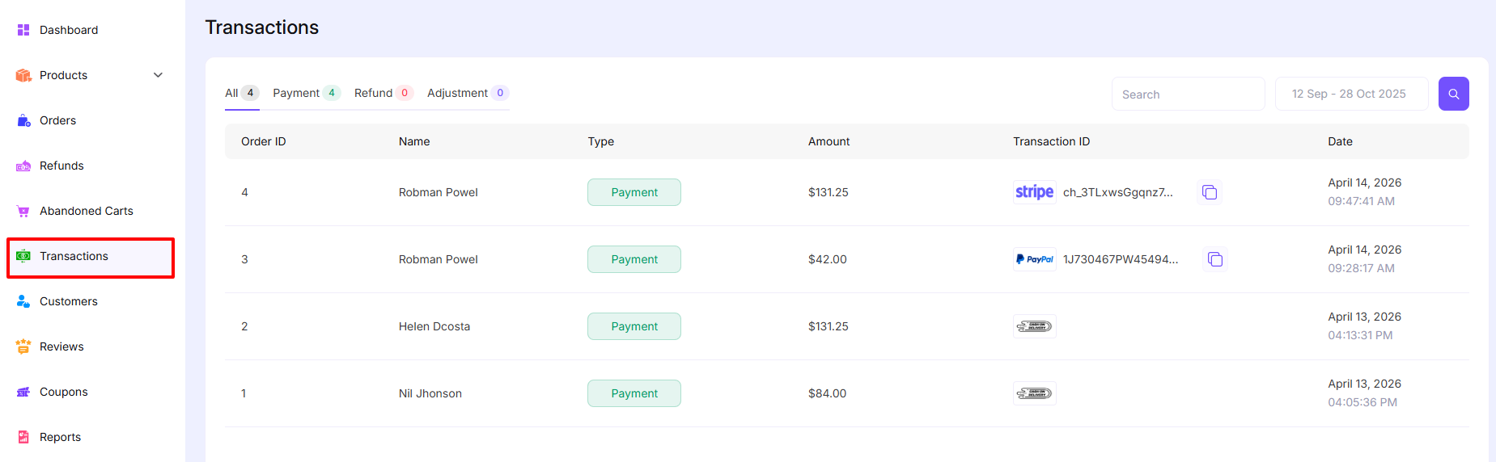The image size is (1496, 462).
Task: Expand the Products submenu chevron
Action: pyautogui.click(x=158, y=75)
